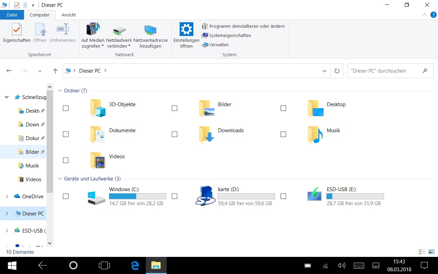The height and width of the screenshot is (274, 438).
Task: Tick the checkbox for 3D-Objekte
Action: pyautogui.click(x=66, y=108)
